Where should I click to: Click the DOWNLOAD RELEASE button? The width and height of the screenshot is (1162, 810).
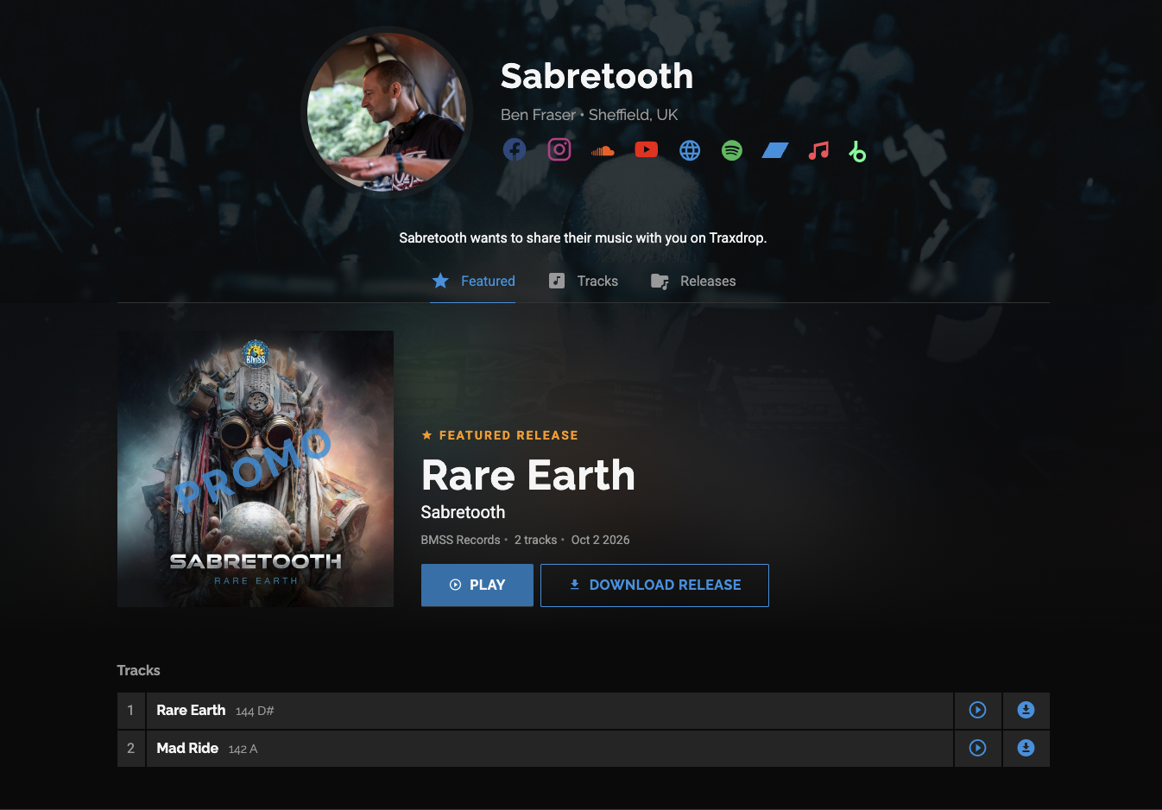pos(654,585)
